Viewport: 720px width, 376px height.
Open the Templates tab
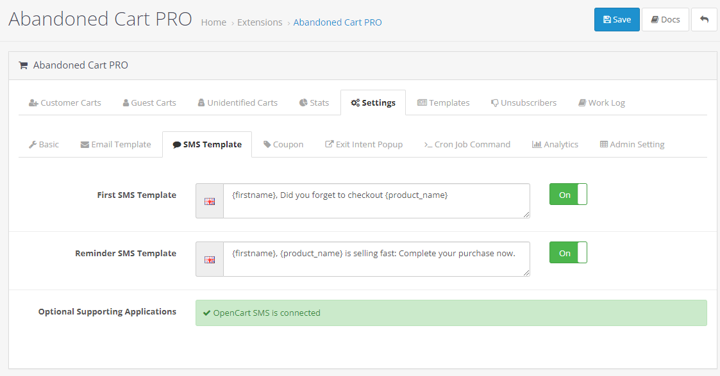tap(443, 102)
